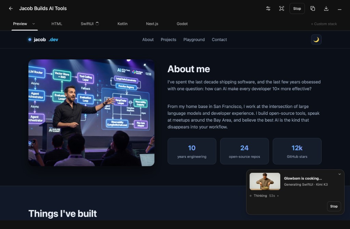
Task: Expand the Thinking 53s details arrow
Action: [278, 196]
